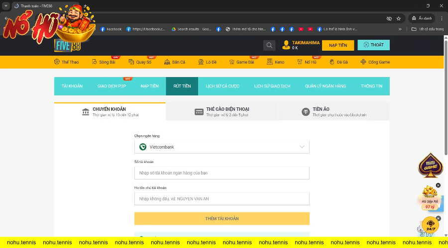Click the 24/7 support chat icon

(430, 225)
